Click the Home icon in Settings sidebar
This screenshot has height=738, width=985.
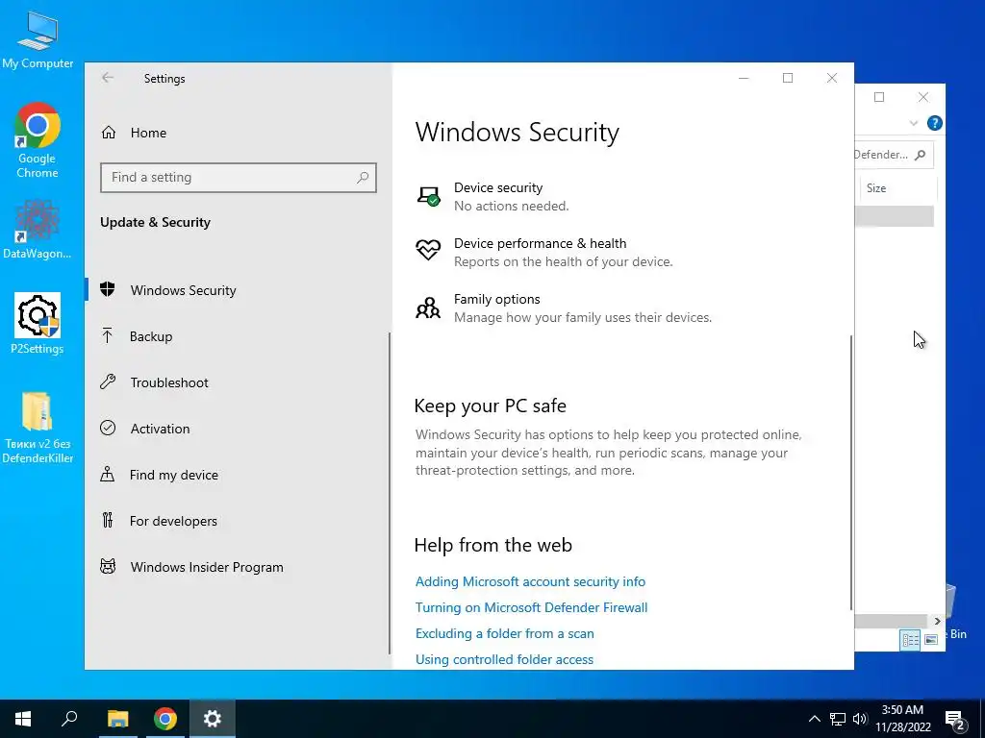(x=109, y=133)
